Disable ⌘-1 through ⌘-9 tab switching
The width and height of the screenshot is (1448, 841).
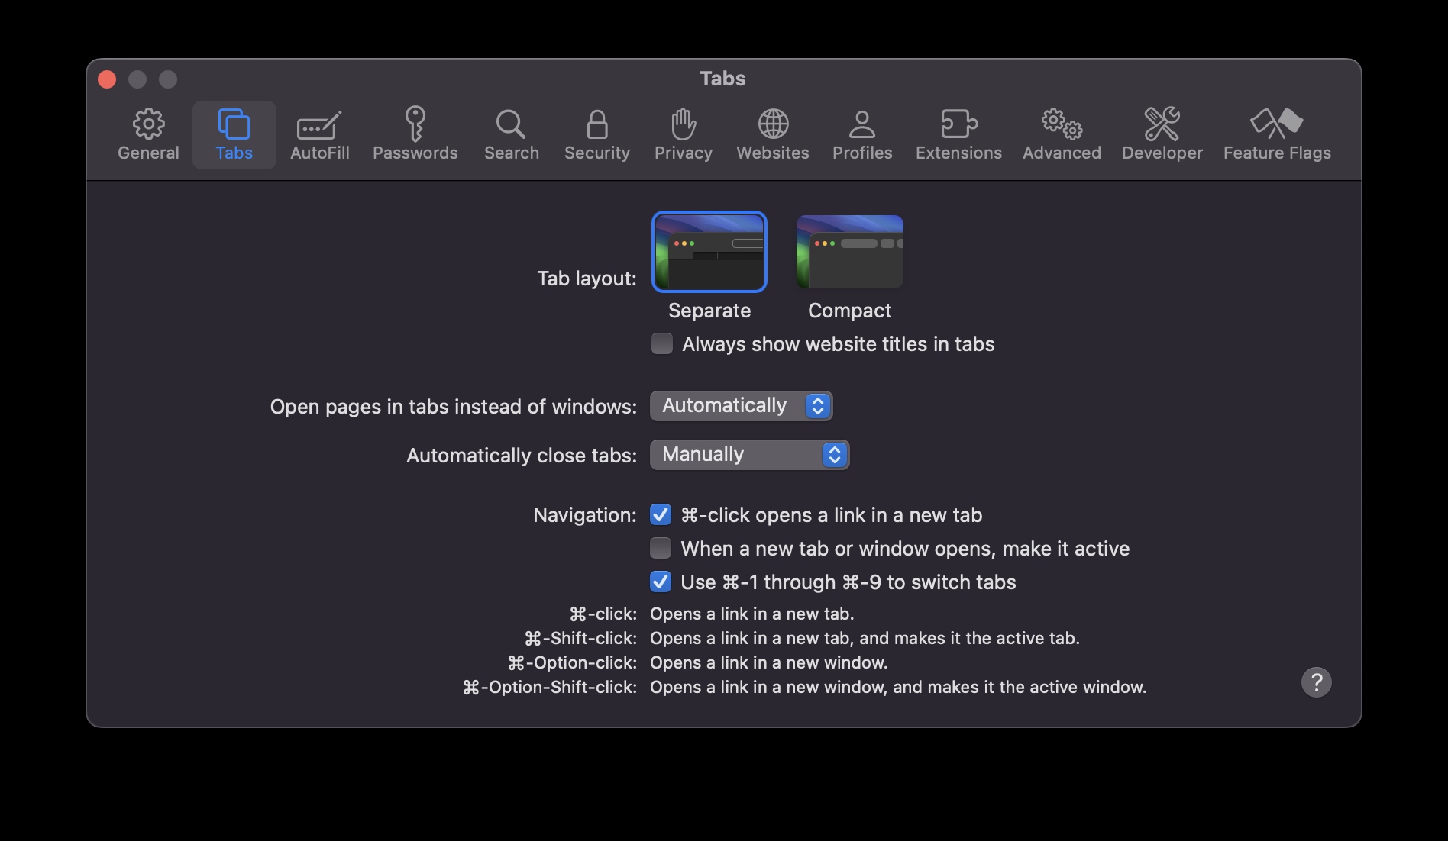pyautogui.click(x=661, y=582)
